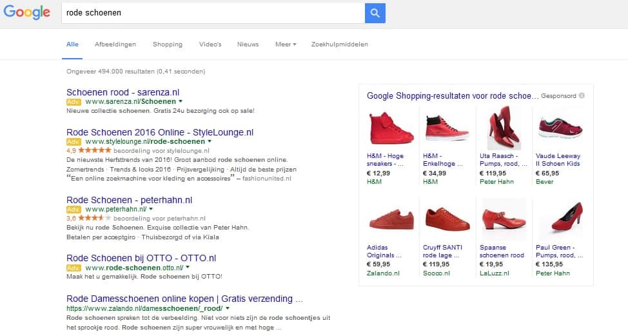Viewport: 628px width, 336px height.
Task: Expand the sarenza.nl URL dropdown arrow
Action: (x=181, y=101)
